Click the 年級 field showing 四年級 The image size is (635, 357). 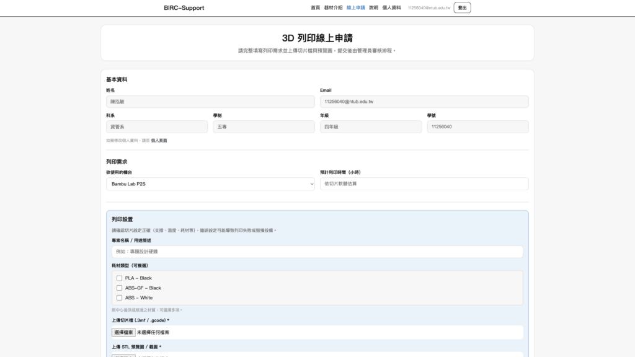(x=371, y=126)
